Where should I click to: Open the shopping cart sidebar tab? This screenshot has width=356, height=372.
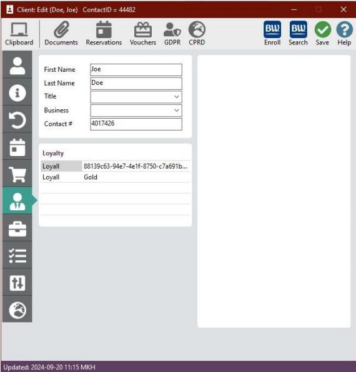[17, 174]
